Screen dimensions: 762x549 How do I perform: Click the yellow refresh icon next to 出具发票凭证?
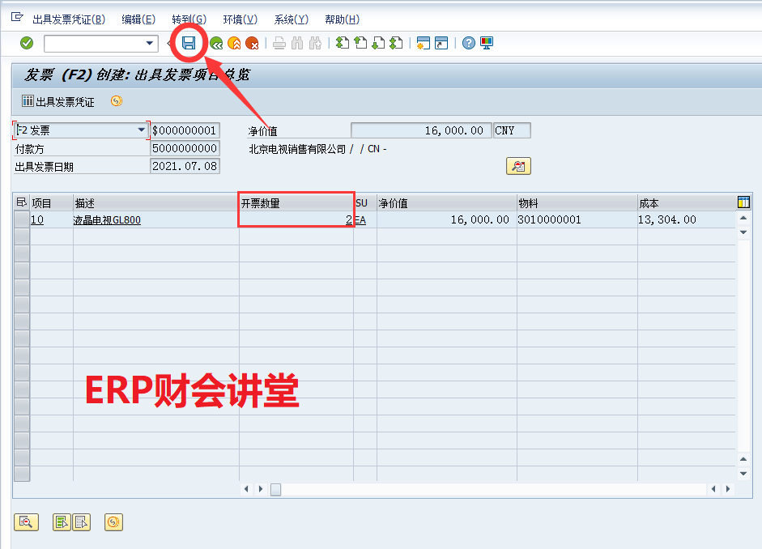coord(115,101)
